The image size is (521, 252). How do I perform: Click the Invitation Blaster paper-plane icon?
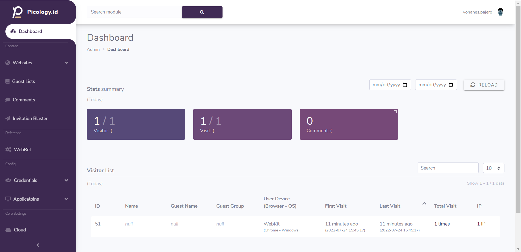click(8, 118)
